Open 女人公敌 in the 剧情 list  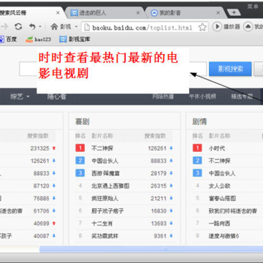(219, 186)
